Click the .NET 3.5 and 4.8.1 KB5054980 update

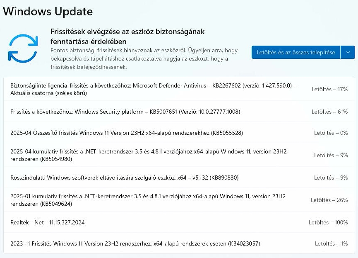(x=148, y=155)
